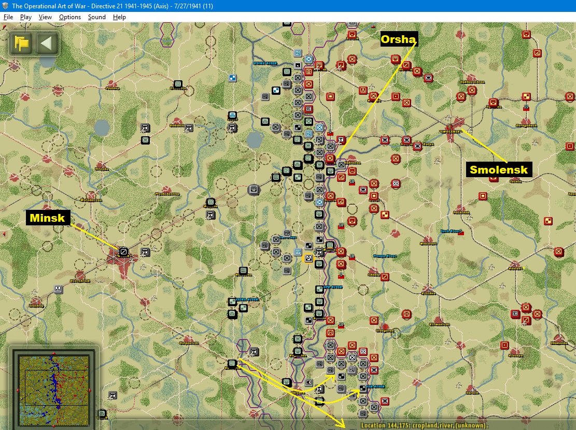Open the View menu
Screen dimensions: 576x430
coord(45,17)
